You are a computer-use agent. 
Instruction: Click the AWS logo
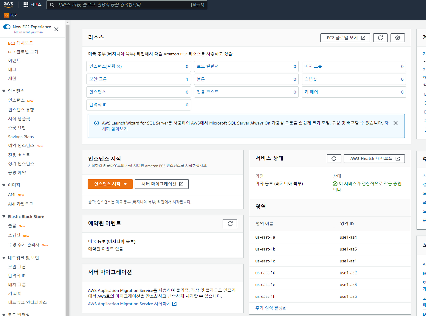tap(8, 5)
